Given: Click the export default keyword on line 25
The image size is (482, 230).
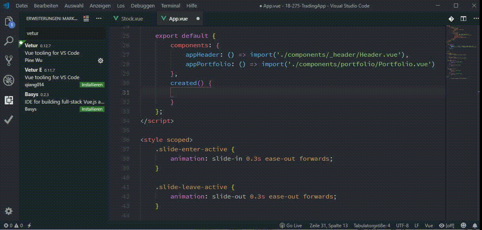Looking at the screenshot, I should [181, 36].
